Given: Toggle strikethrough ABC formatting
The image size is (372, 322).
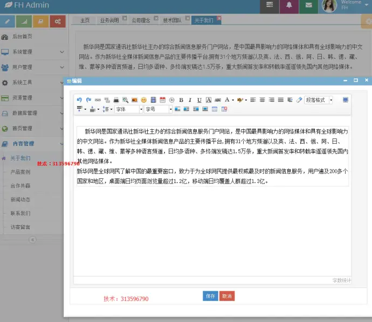Looking at the screenshot, I should (218, 100).
